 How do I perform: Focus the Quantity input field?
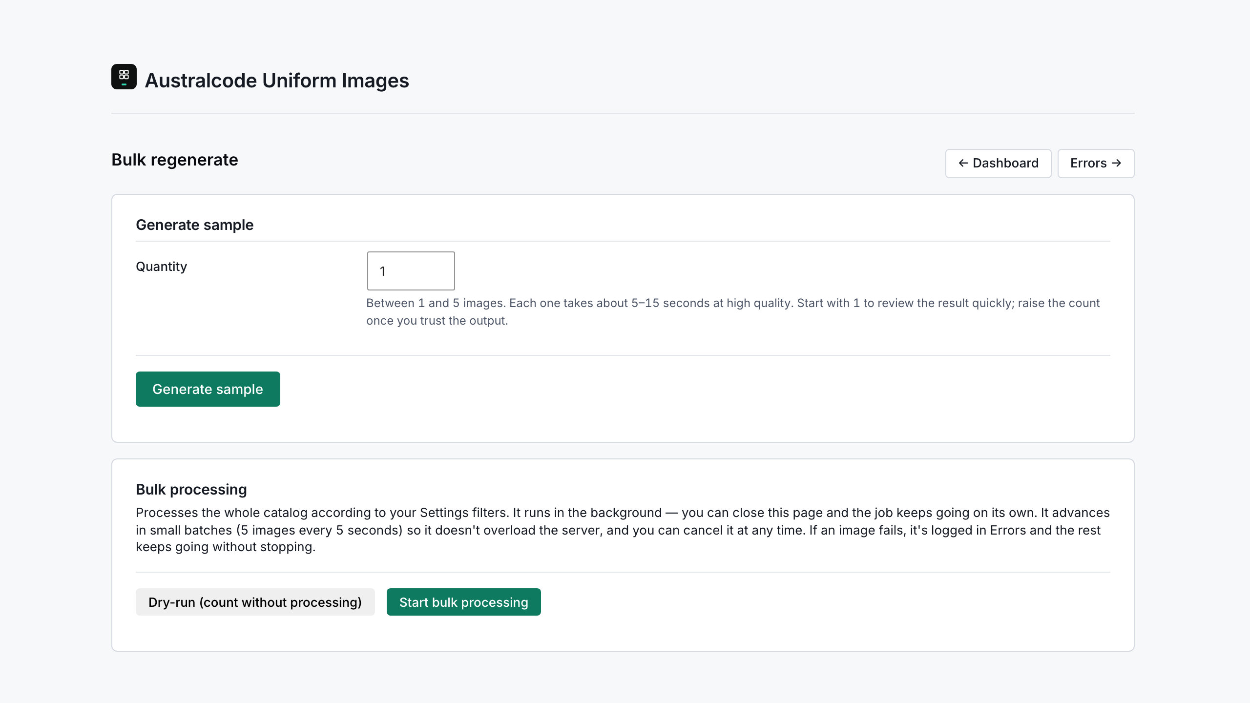click(x=411, y=271)
